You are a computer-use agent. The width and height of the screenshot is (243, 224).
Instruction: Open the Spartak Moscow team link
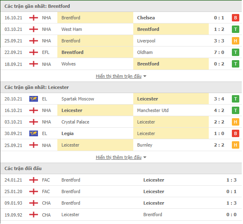click(x=78, y=99)
